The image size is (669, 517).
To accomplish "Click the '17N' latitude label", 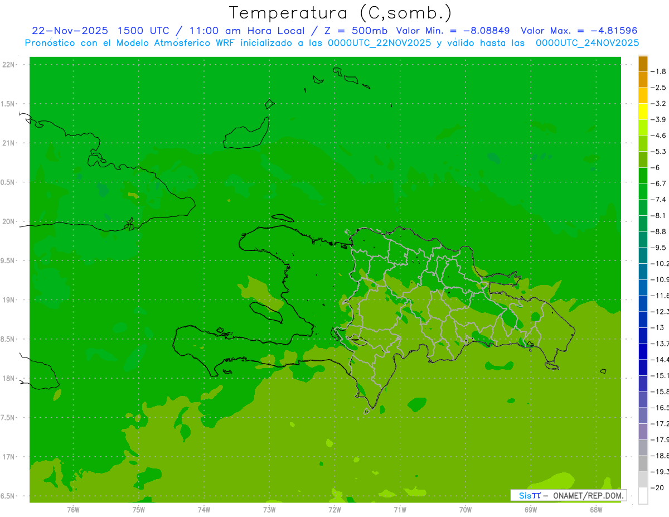I will [9, 457].
